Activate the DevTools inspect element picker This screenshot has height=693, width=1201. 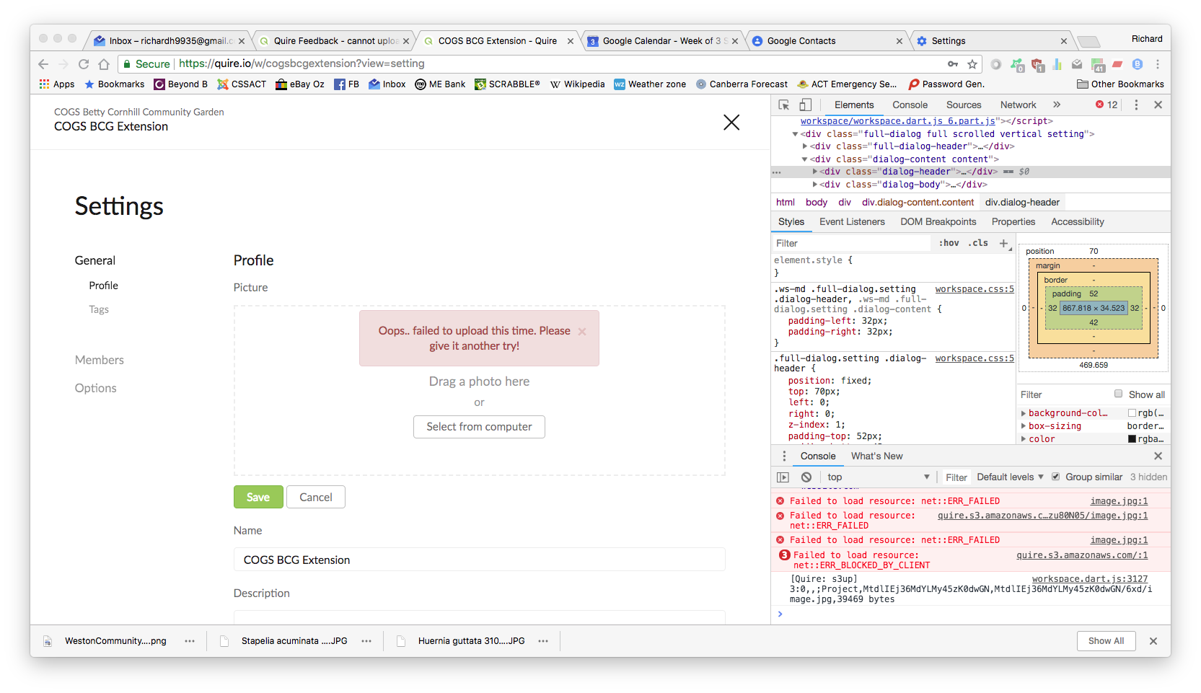[784, 105]
